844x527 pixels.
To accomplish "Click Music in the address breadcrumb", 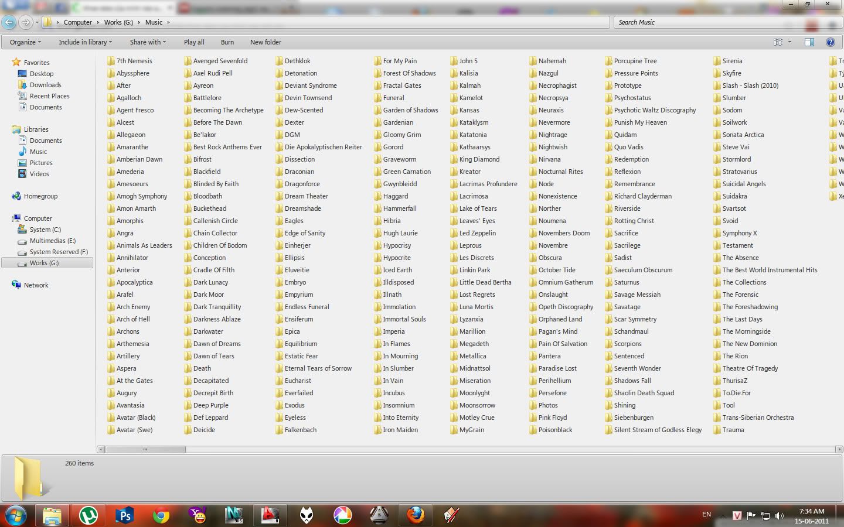I will coord(154,22).
